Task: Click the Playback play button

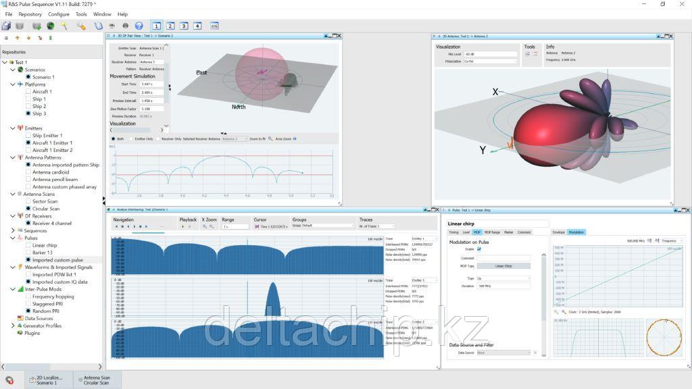Action: click(x=182, y=226)
